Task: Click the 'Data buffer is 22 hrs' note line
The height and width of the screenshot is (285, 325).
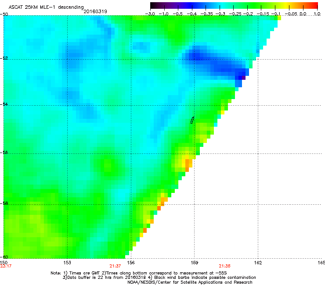Action: point(159,278)
